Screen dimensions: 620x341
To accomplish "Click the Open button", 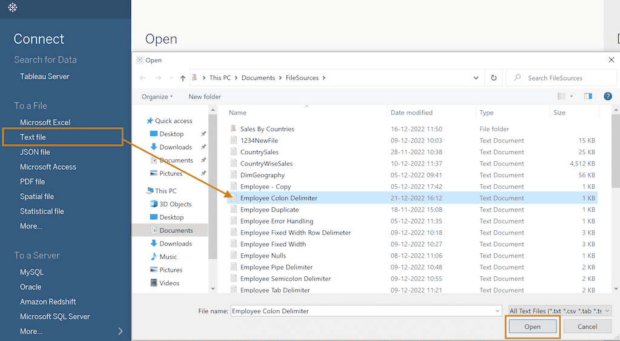I will [x=532, y=326].
